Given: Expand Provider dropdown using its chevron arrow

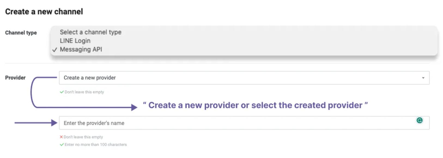Looking at the screenshot, I should (x=423, y=78).
